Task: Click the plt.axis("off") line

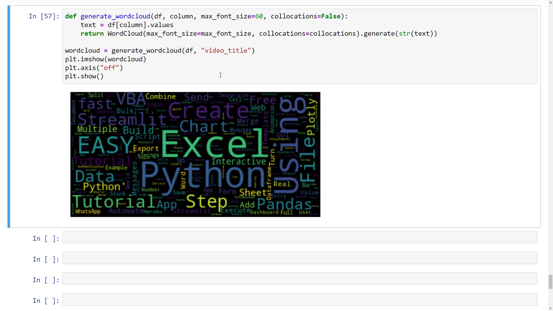Action: click(x=94, y=68)
